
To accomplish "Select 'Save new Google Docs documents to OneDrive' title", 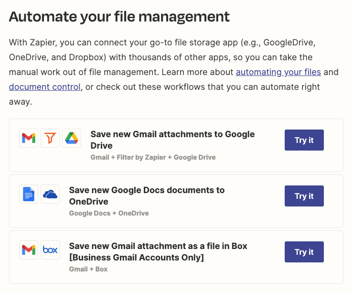I will (147, 195).
